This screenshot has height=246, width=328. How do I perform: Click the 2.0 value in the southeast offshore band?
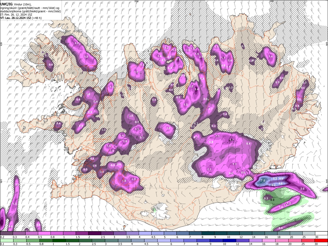pos(302,189)
